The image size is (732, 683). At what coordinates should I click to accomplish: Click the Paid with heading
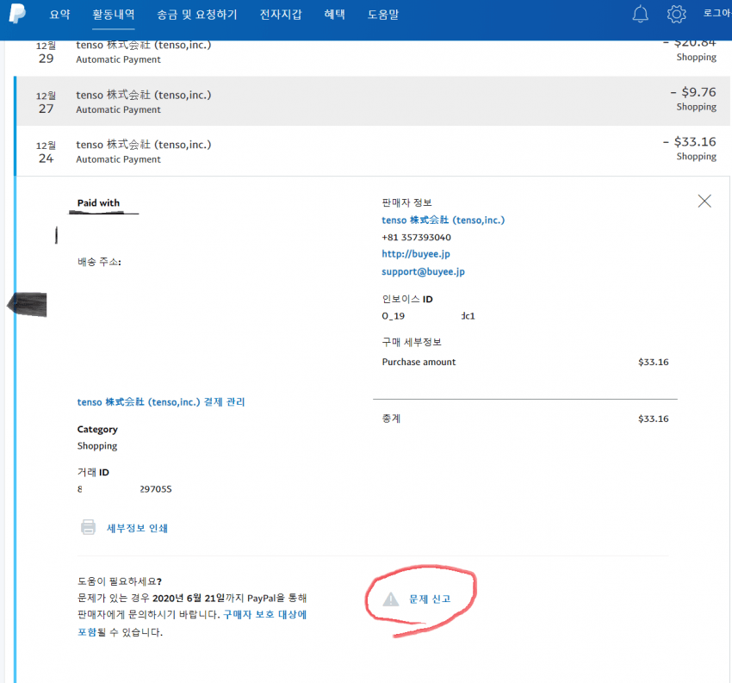tap(98, 202)
